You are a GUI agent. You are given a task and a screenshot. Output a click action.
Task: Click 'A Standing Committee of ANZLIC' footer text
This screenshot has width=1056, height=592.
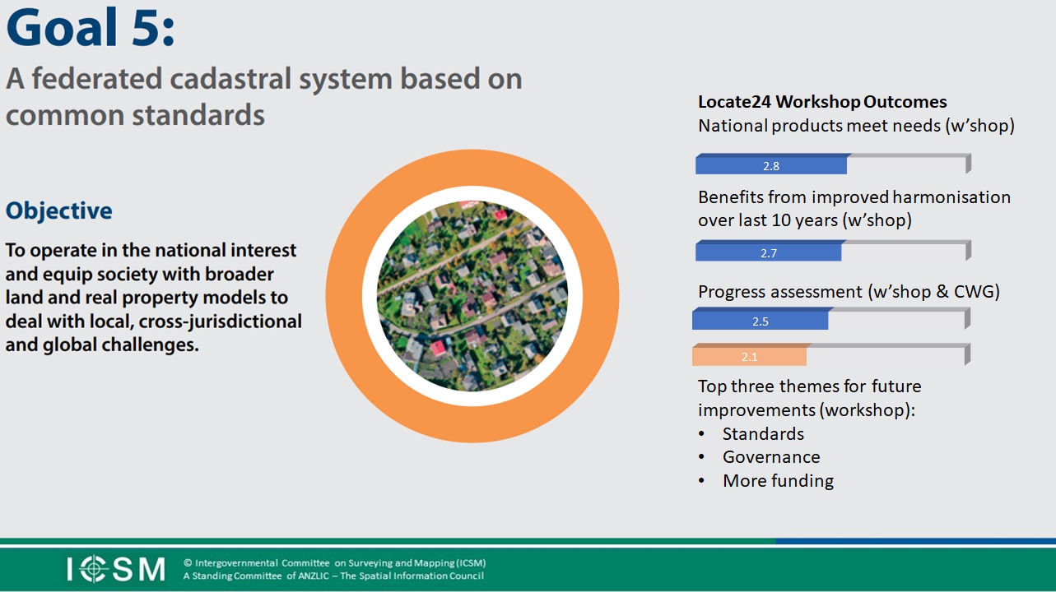tap(333, 576)
